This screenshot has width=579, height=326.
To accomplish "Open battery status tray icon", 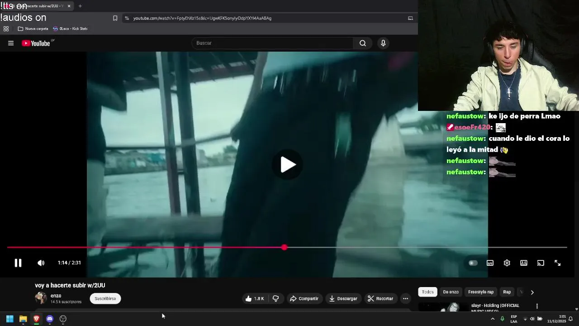I will [540, 319].
